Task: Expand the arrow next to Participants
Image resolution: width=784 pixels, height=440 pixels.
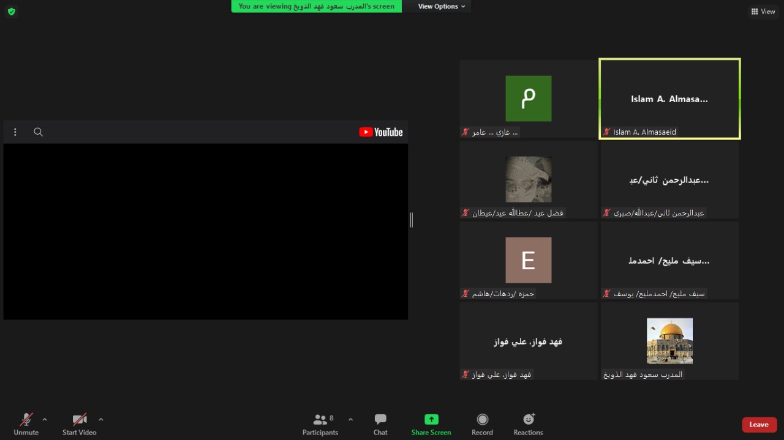Action: point(350,419)
